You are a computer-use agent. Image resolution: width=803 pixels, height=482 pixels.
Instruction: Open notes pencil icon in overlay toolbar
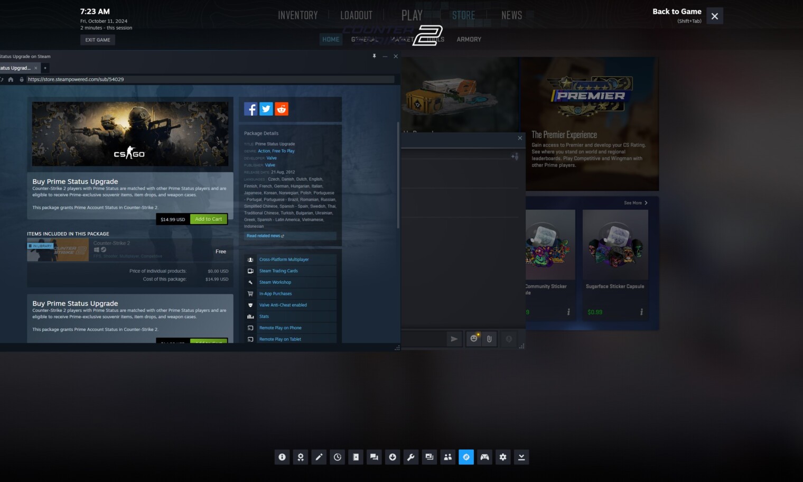[319, 457]
